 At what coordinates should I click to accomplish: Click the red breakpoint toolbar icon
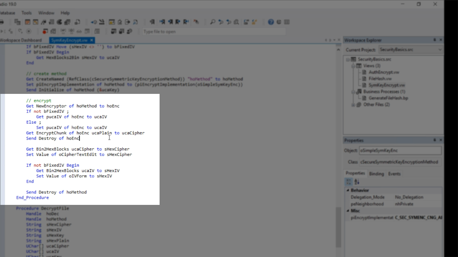(45, 31)
